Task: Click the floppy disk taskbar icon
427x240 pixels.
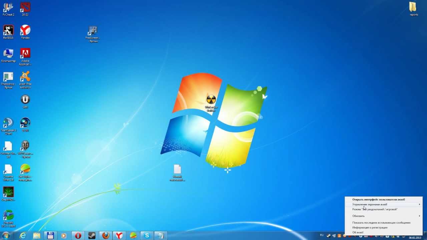Action: (x=50, y=236)
